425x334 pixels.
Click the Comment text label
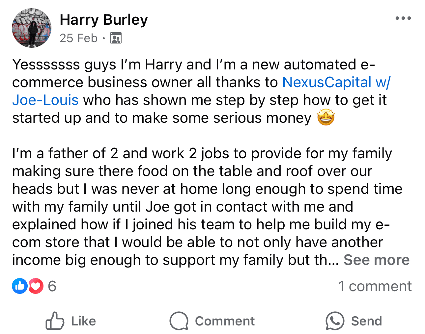tap(225, 321)
